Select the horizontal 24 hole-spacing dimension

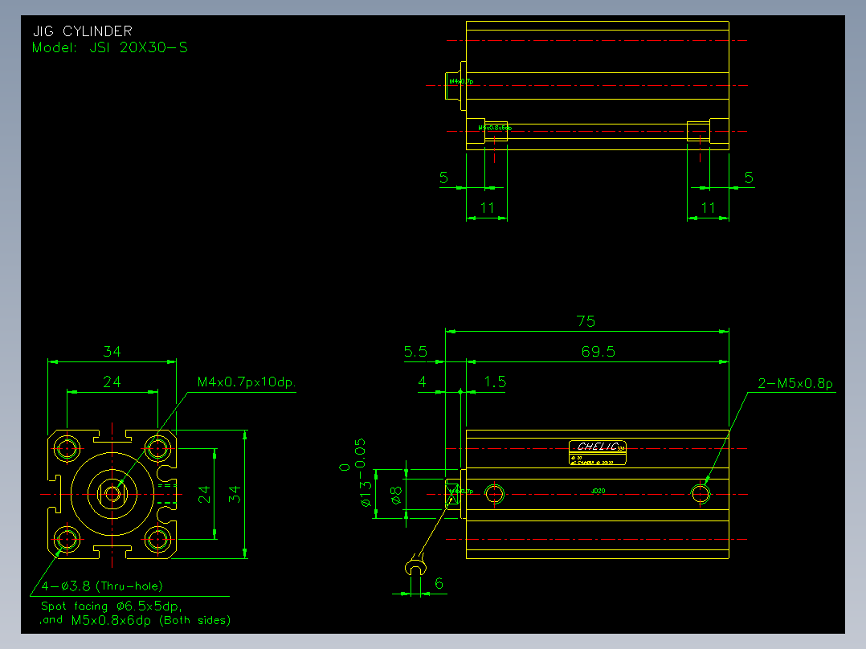click(x=112, y=382)
